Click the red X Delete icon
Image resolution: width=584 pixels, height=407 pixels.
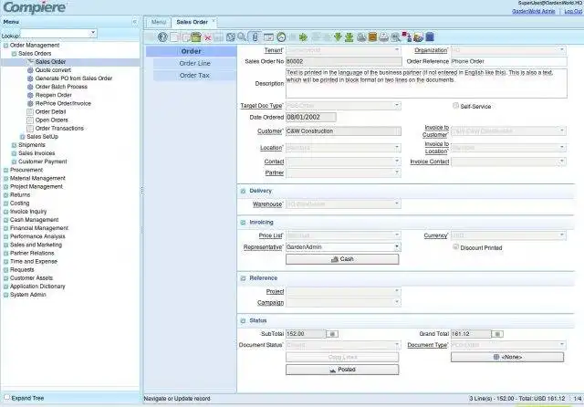click(x=208, y=37)
